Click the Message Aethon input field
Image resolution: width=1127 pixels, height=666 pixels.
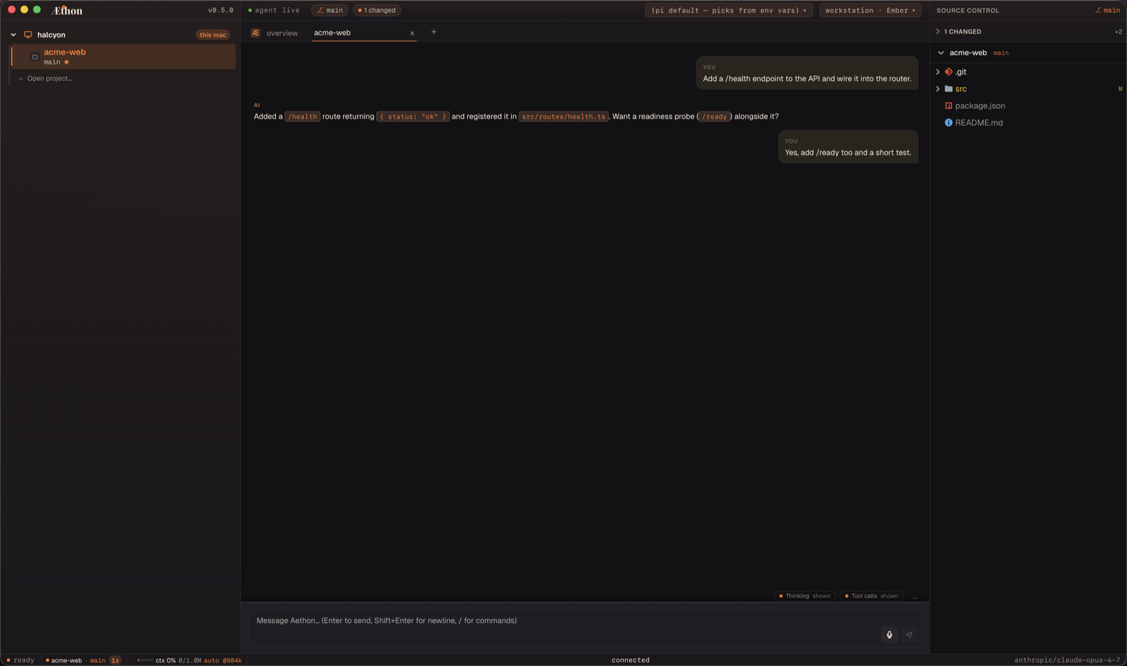point(585,628)
